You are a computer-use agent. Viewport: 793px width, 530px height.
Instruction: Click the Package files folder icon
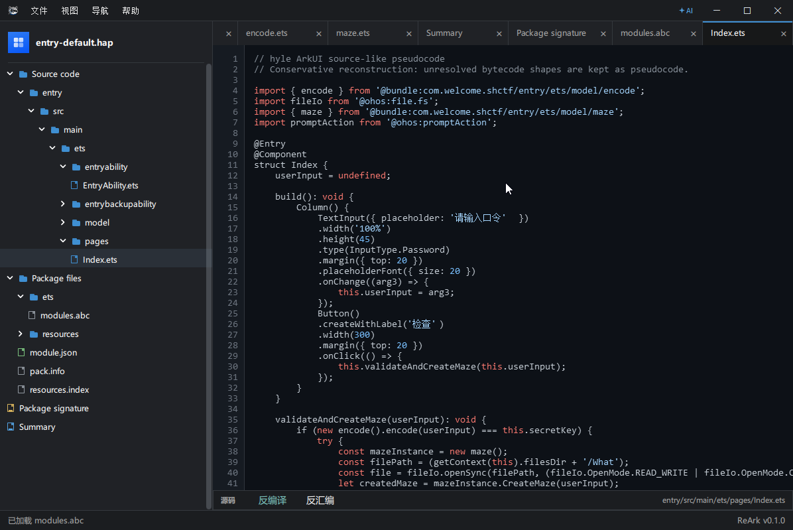click(x=23, y=279)
